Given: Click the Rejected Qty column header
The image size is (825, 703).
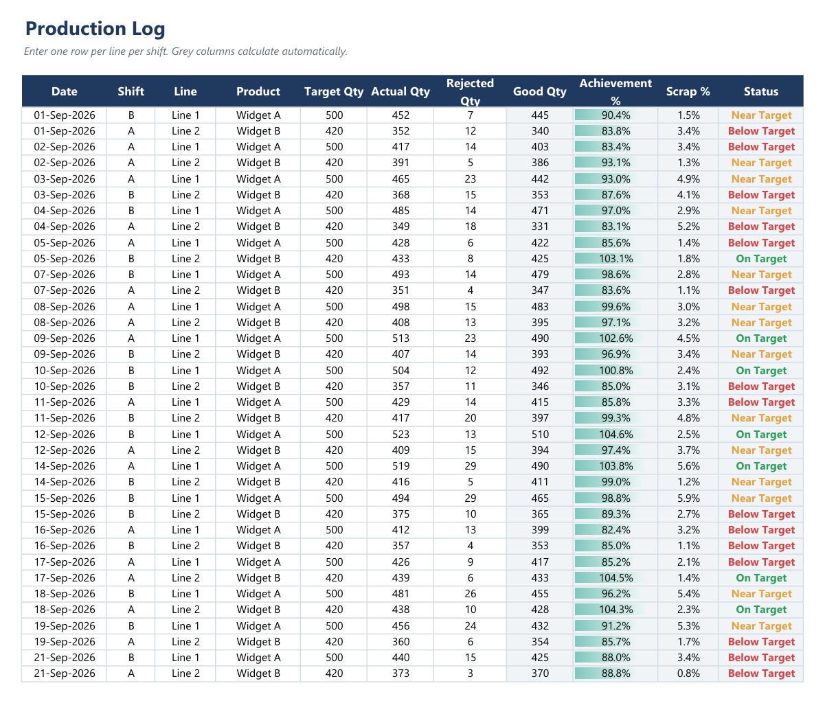Looking at the screenshot, I should coord(470,91).
